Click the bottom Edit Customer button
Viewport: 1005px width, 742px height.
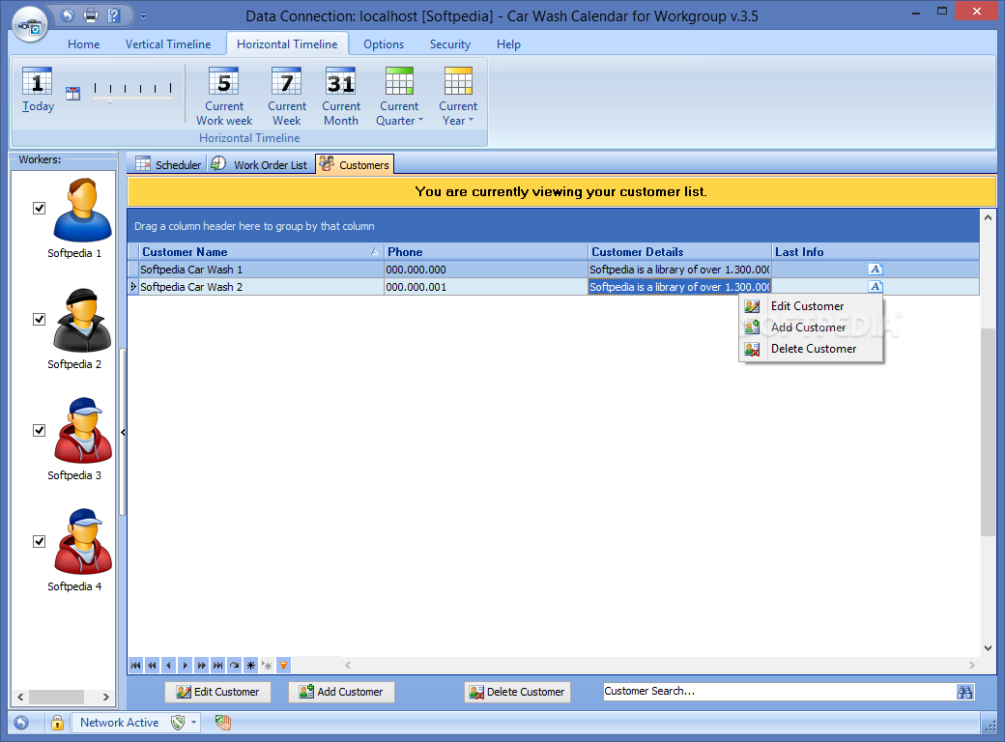tap(218, 692)
